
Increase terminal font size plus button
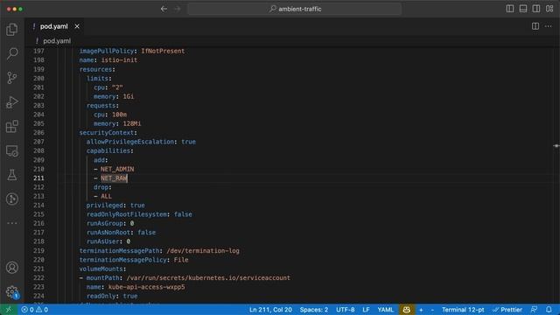tap(421, 310)
